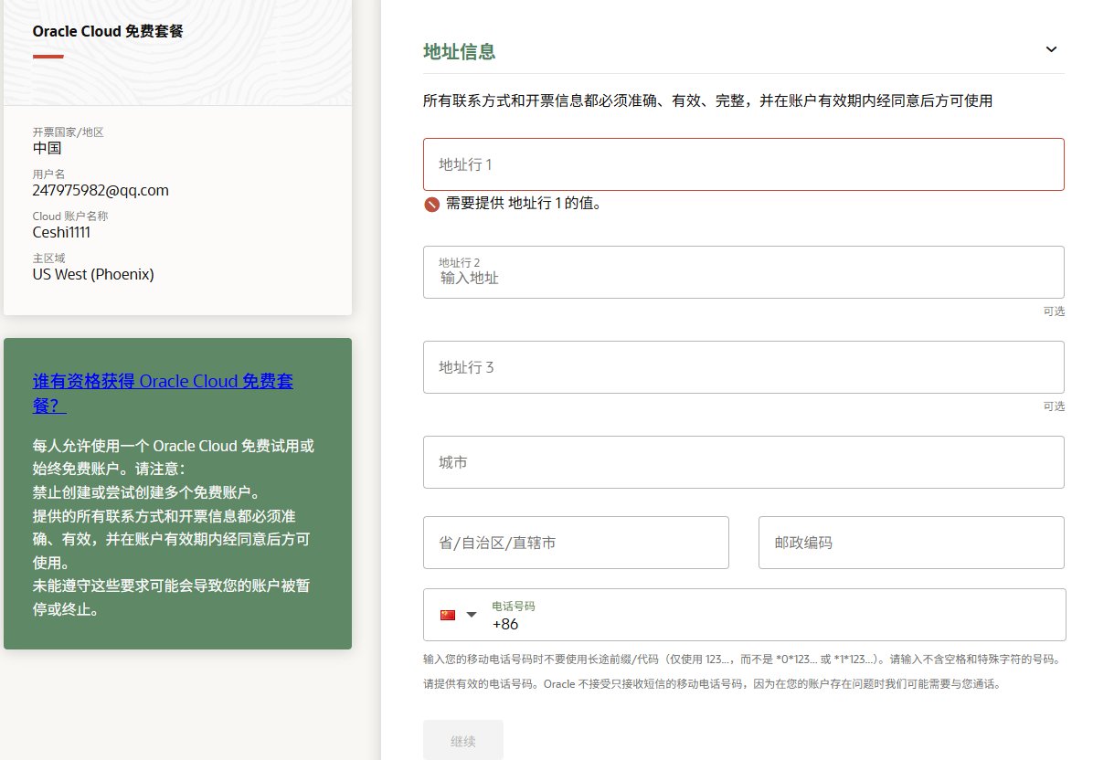The height and width of the screenshot is (760, 1093).
Task: Click the Cloud account name Ceshi1111
Action: [x=61, y=232]
